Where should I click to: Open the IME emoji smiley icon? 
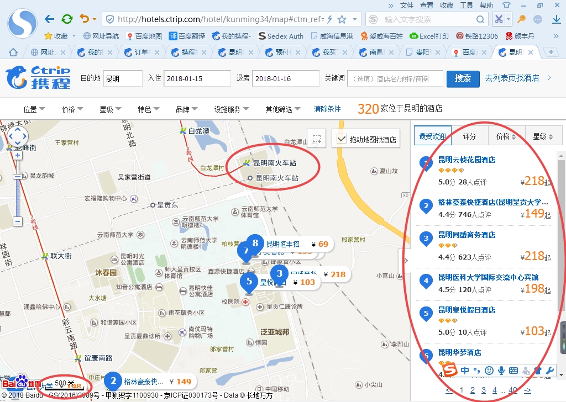[489, 371]
